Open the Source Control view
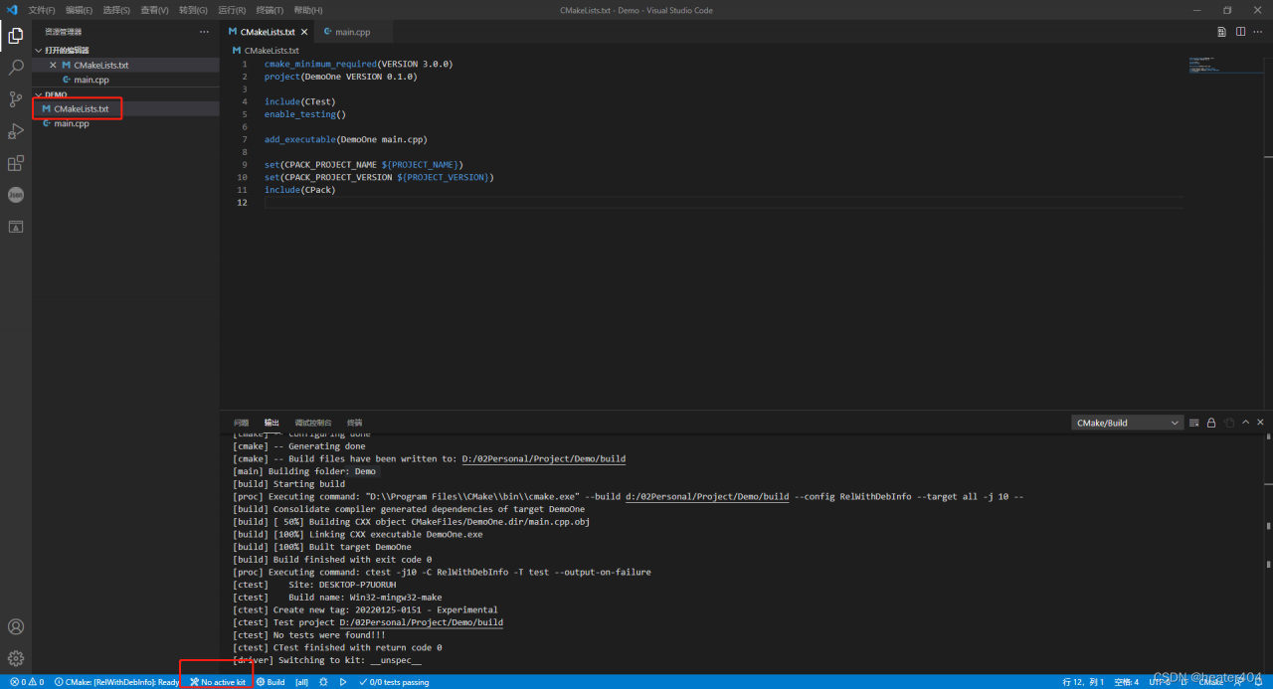 [16, 99]
